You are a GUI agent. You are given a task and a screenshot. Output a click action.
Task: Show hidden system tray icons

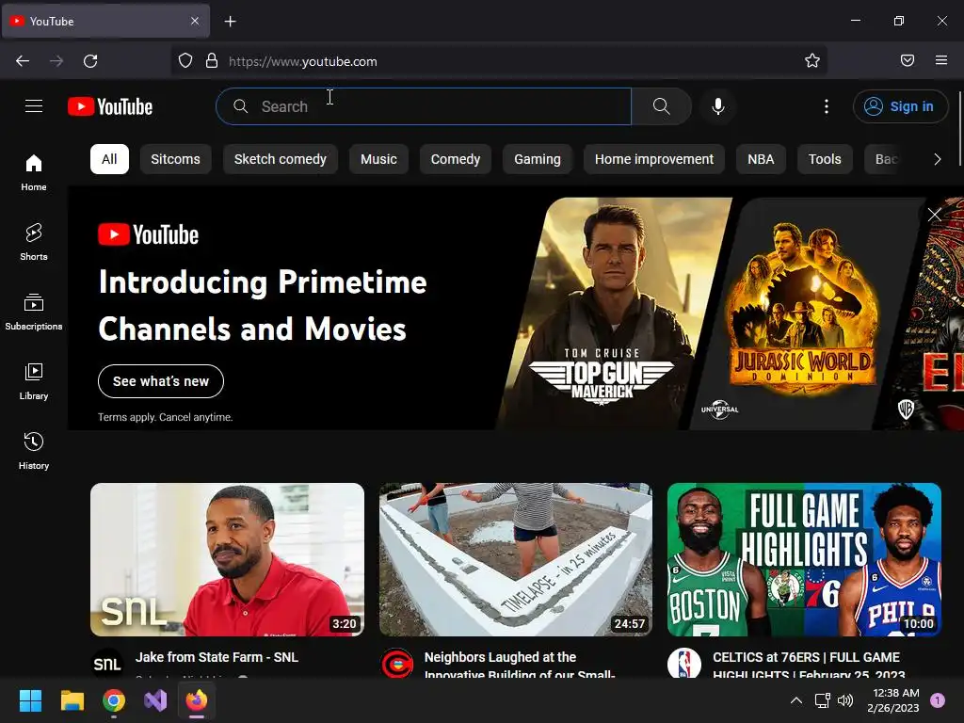coord(796,700)
